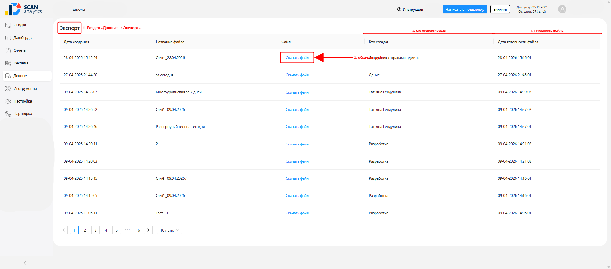The height and width of the screenshot is (269, 611).
Task: Open the Партнёрка menu item
Action: 27,114
